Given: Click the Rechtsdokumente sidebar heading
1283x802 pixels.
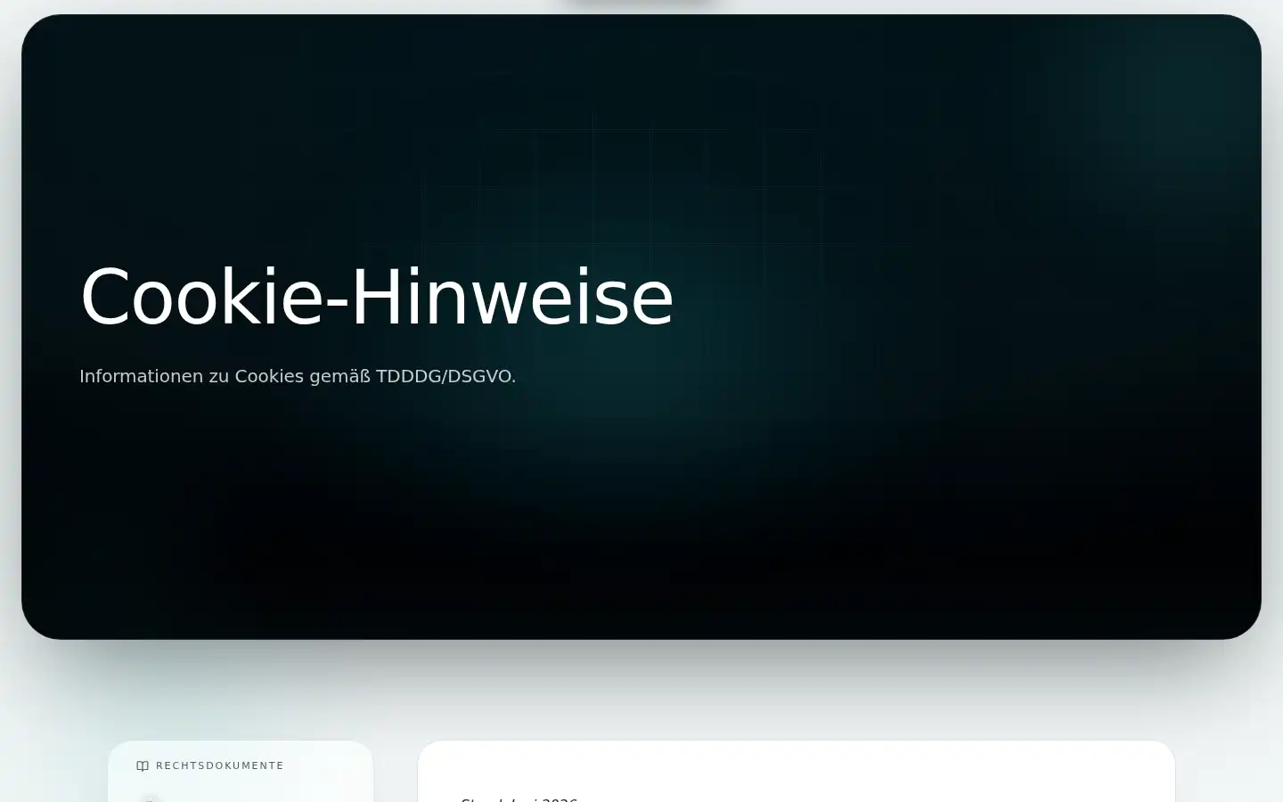Looking at the screenshot, I should click(x=219, y=766).
